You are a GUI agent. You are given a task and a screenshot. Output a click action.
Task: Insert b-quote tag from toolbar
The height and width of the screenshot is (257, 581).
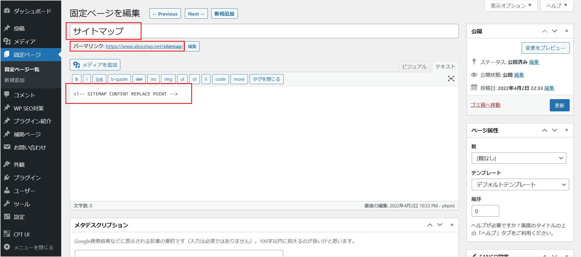pyautogui.click(x=119, y=79)
